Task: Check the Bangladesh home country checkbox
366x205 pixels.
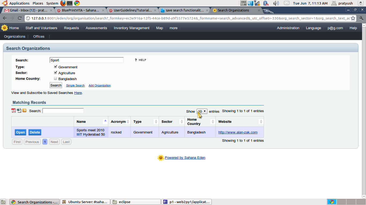Action: [x=55, y=78]
